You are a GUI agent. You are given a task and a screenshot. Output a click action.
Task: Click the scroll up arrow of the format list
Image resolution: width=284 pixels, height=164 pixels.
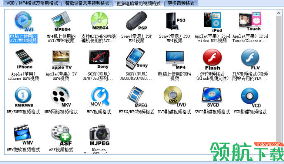279,13
